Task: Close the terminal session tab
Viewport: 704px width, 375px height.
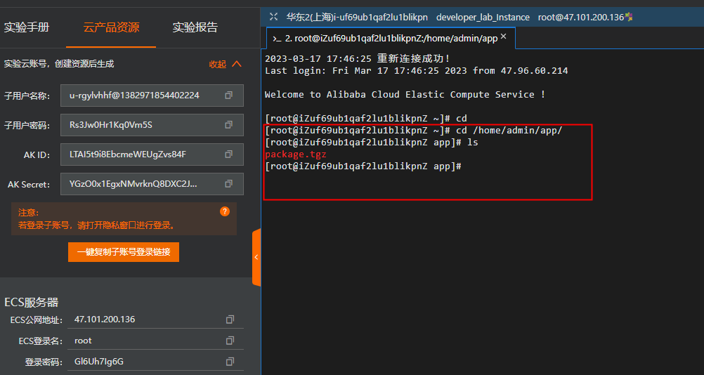Action: pyautogui.click(x=503, y=37)
